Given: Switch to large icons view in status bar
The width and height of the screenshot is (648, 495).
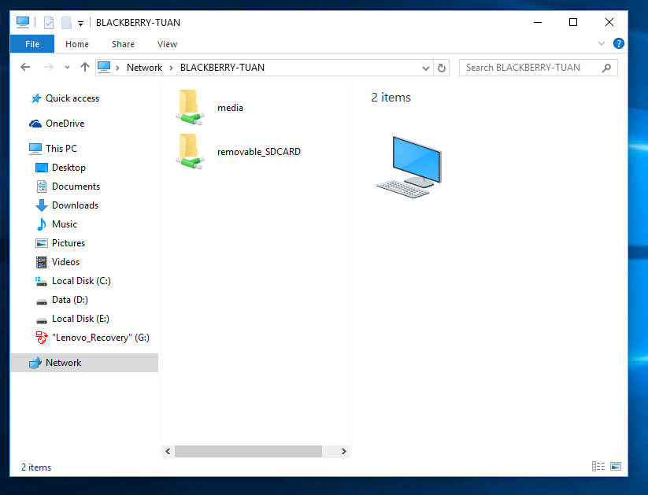Looking at the screenshot, I should (x=616, y=467).
